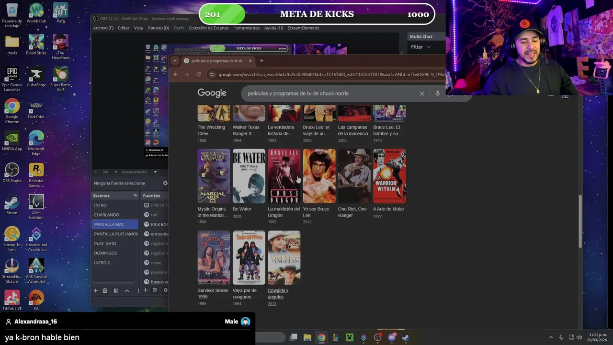Screen dimensions: 613x345
Task: Launch Rockstar Games desktop icon
Action: pos(36,175)
